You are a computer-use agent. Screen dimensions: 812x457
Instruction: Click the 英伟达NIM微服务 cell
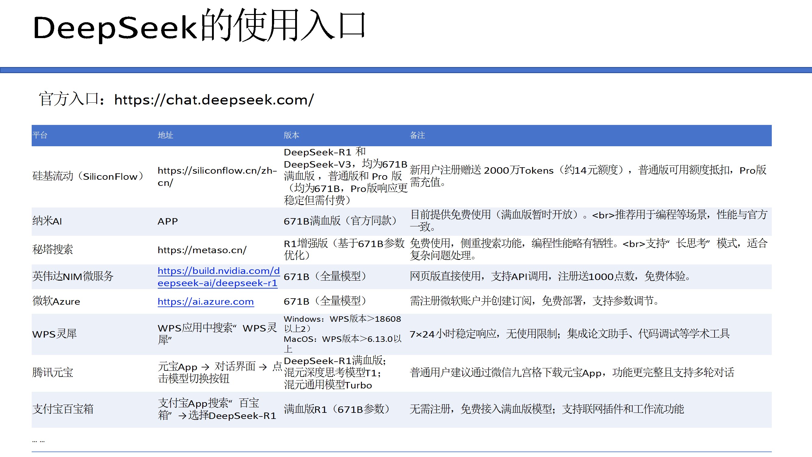(x=73, y=276)
